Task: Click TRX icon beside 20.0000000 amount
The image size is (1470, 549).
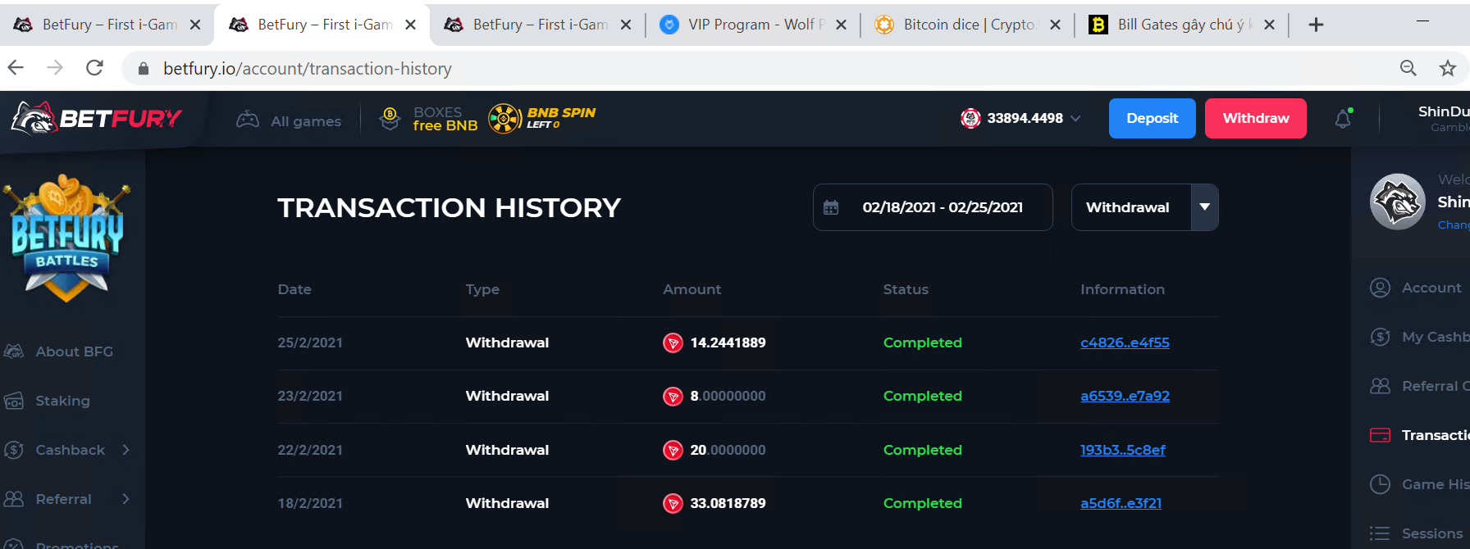Action: click(673, 451)
